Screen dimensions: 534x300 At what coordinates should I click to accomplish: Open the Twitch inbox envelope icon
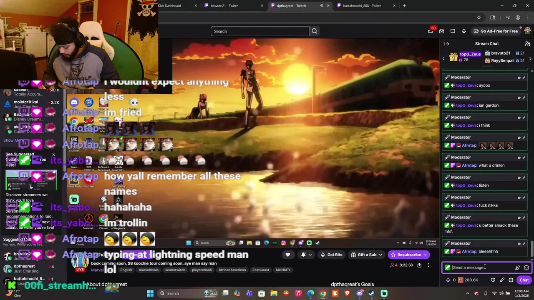click(442, 31)
